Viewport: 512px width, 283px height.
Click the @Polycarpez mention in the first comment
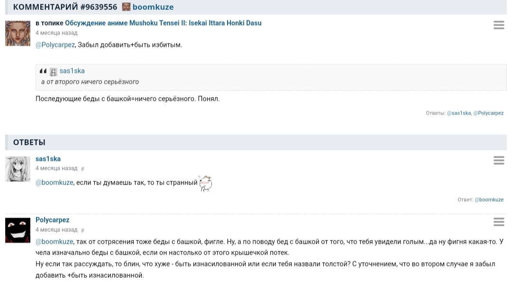tap(55, 45)
